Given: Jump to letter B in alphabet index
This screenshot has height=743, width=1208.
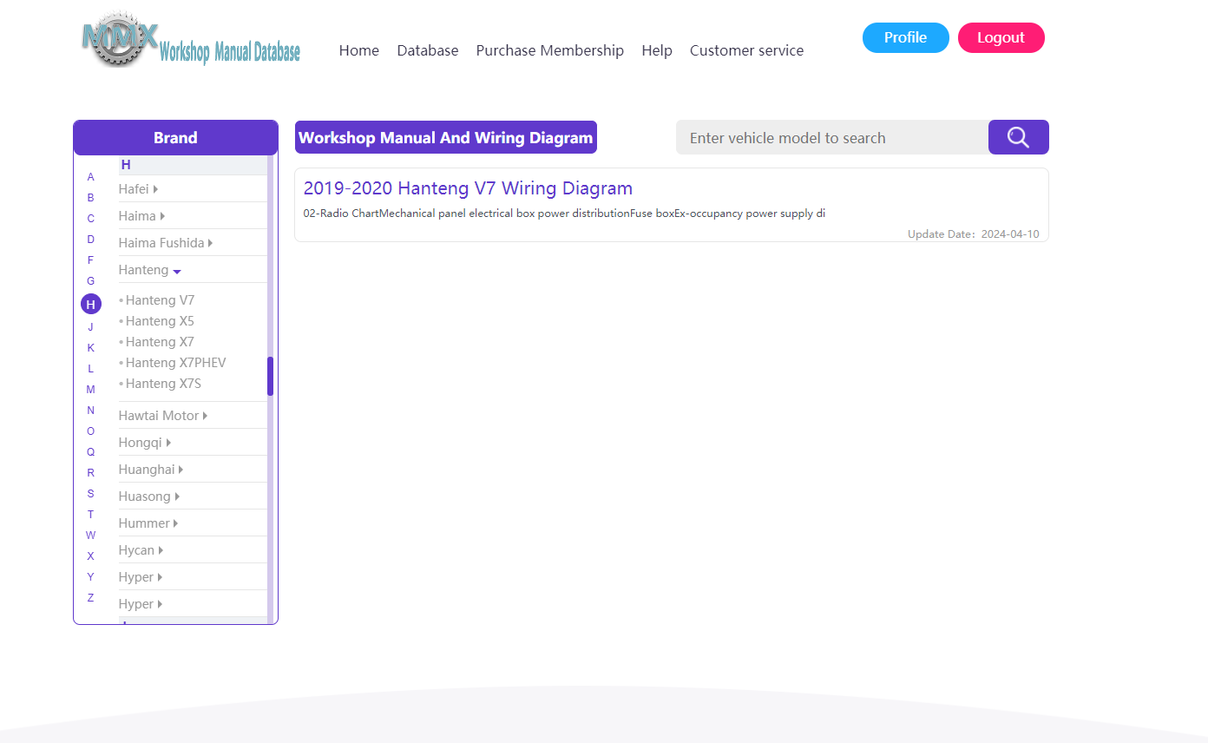Looking at the screenshot, I should [90, 198].
